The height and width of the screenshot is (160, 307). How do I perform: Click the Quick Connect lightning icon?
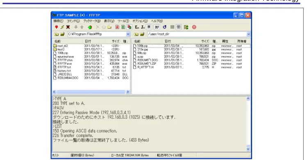(62, 27)
